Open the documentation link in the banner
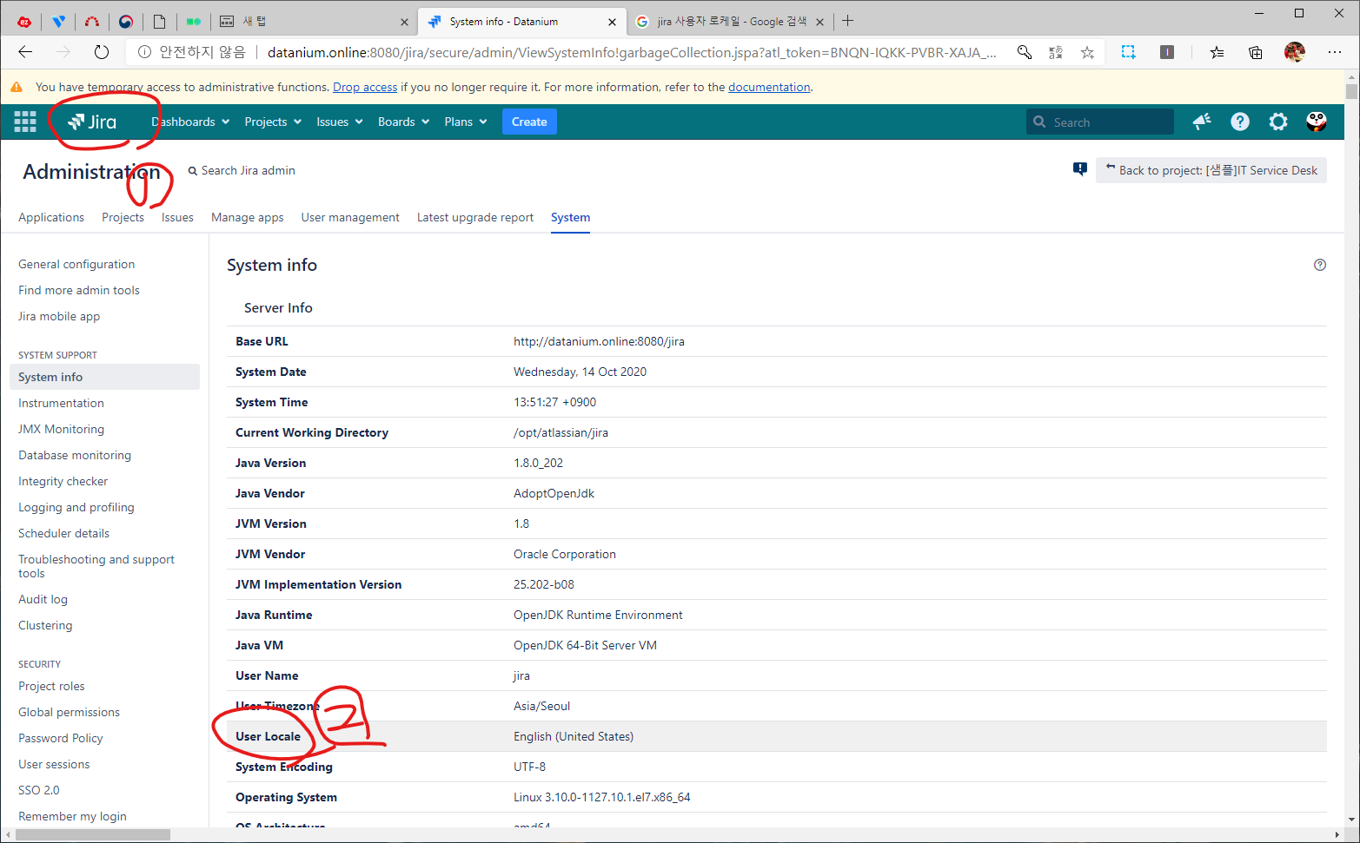This screenshot has width=1360, height=843. 769,87
